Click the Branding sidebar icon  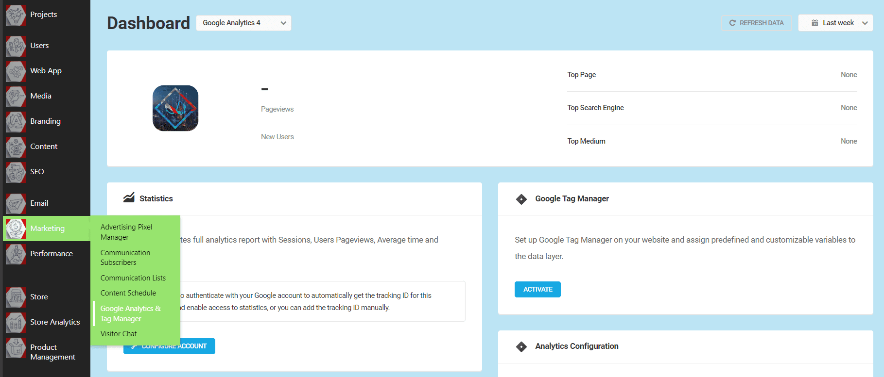pos(16,121)
